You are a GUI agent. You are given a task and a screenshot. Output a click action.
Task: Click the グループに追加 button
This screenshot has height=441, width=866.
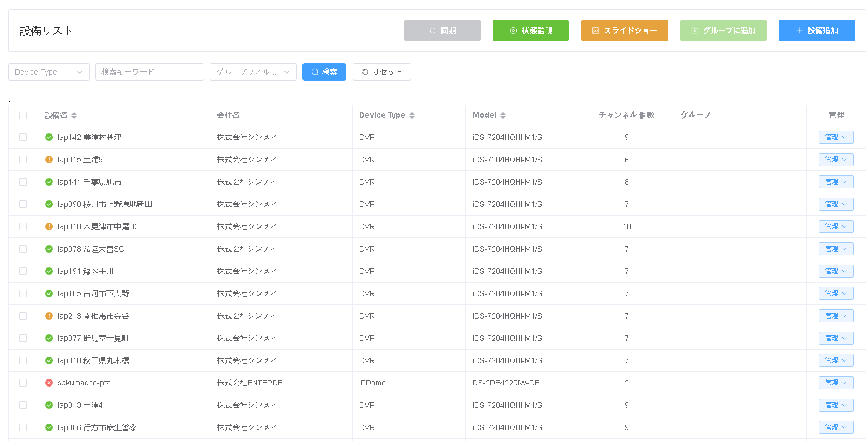point(723,30)
